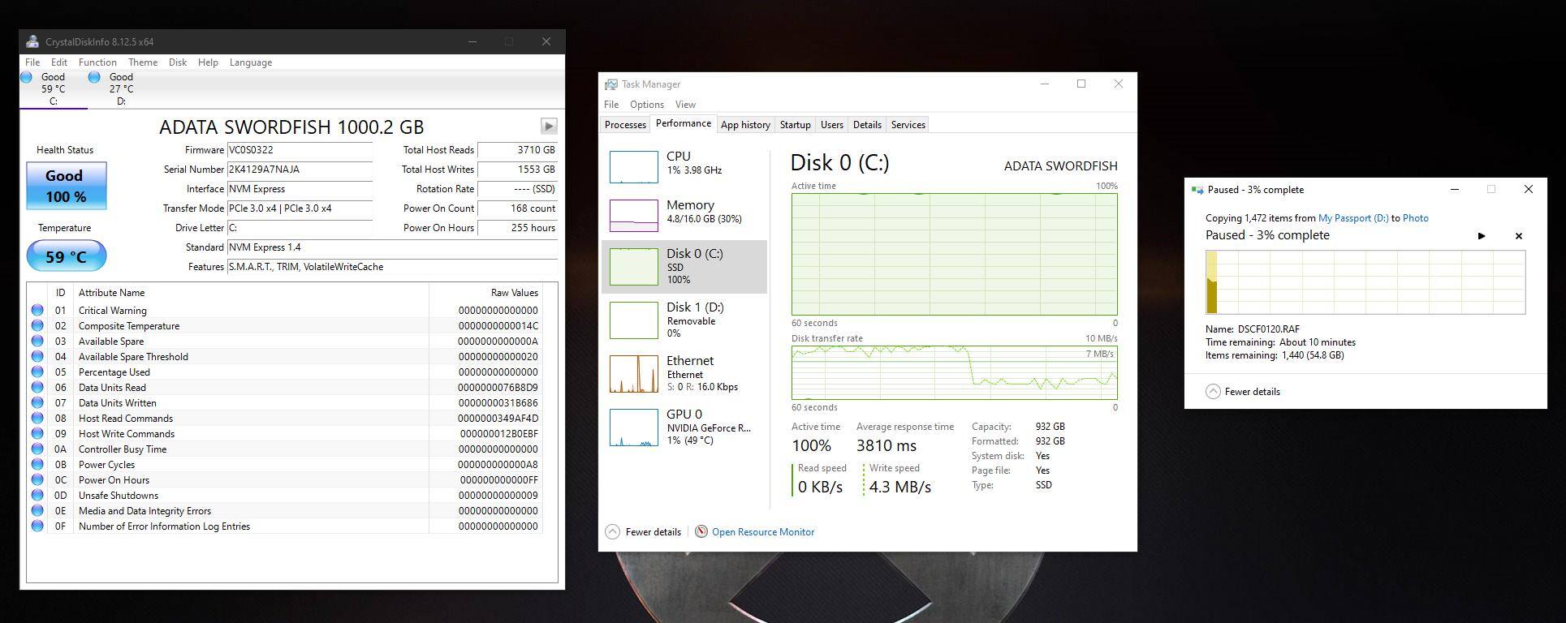The height and width of the screenshot is (623, 1566).
Task: Click the next disk arrow button
Action: click(x=548, y=126)
